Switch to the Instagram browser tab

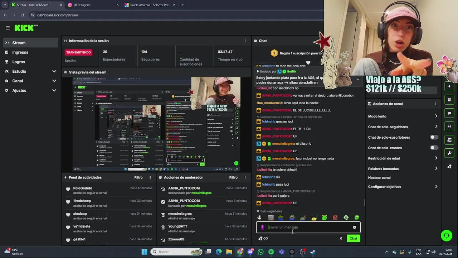[x=93, y=5]
